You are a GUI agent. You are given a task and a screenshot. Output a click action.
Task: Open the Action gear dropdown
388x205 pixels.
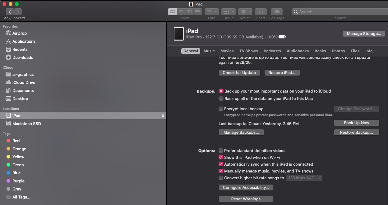coord(245,12)
